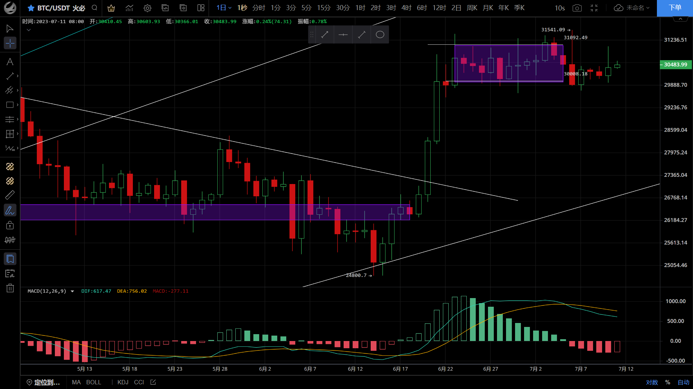The height and width of the screenshot is (389, 693).
Task: Toggle % percentage scale
Action: pos(668,383)
